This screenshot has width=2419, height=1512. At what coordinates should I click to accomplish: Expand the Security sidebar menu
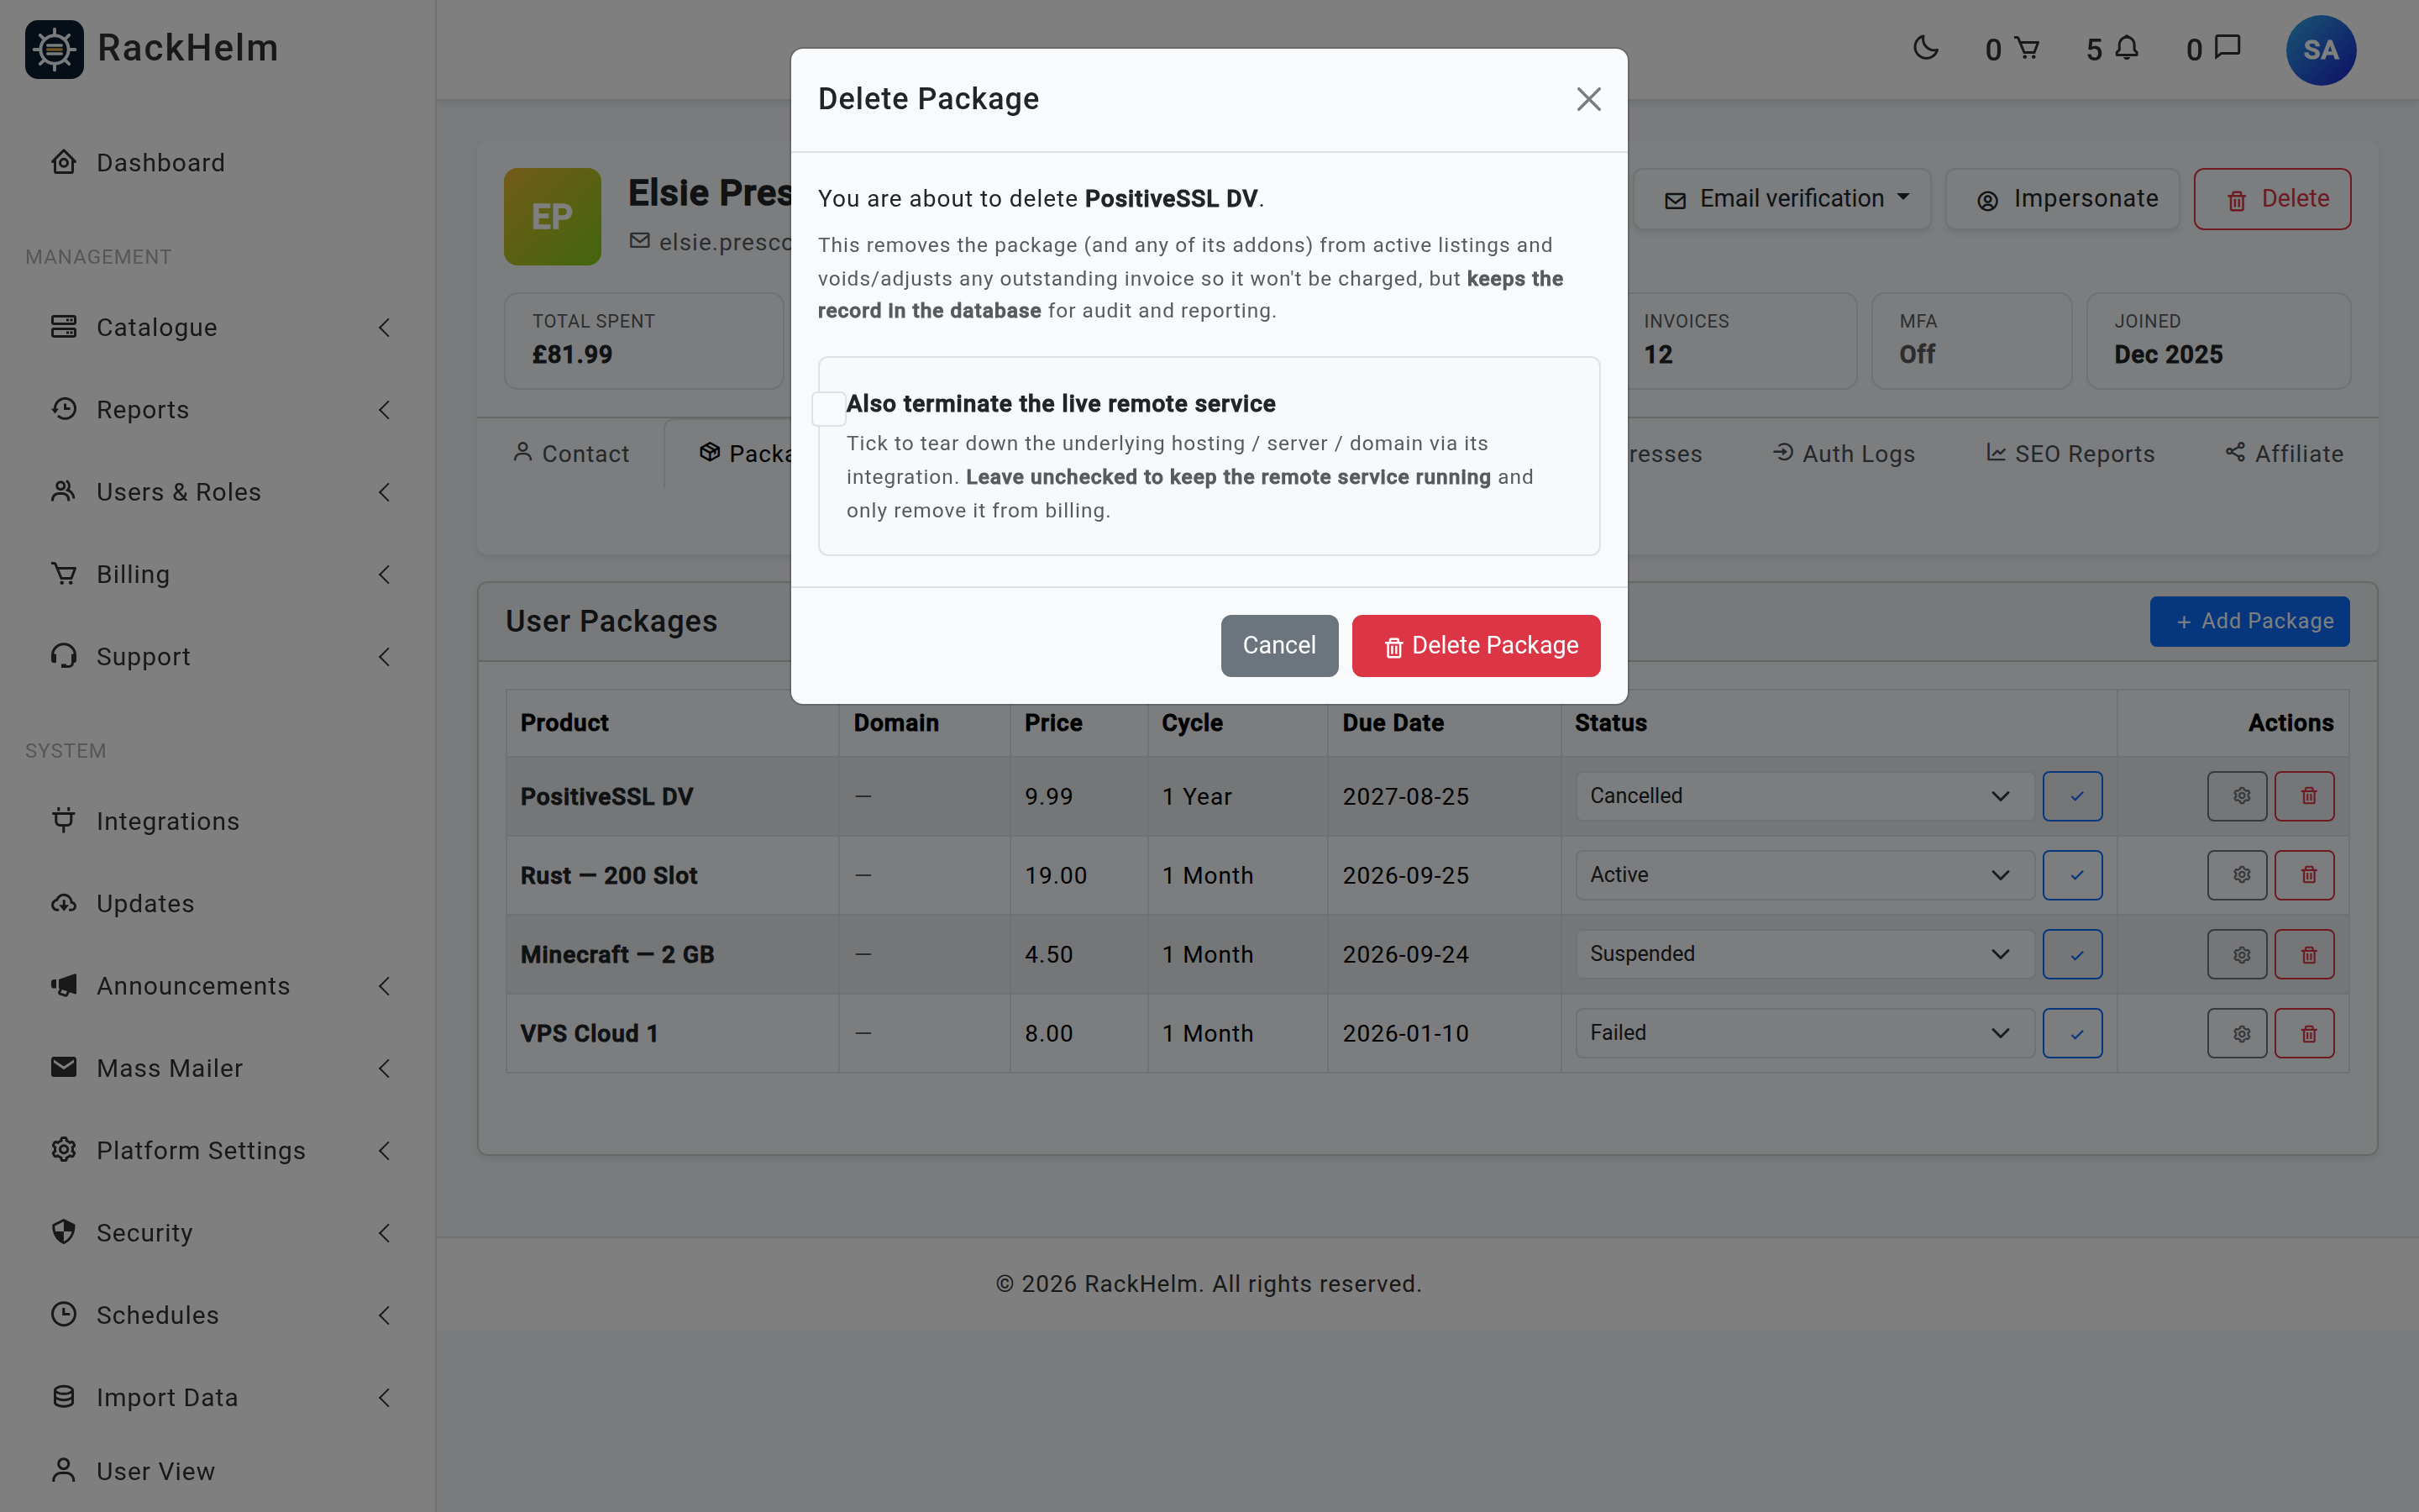(x=218, y=1232)
